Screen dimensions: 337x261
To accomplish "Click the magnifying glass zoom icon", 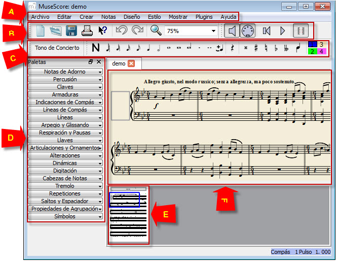I will (156, 30).
